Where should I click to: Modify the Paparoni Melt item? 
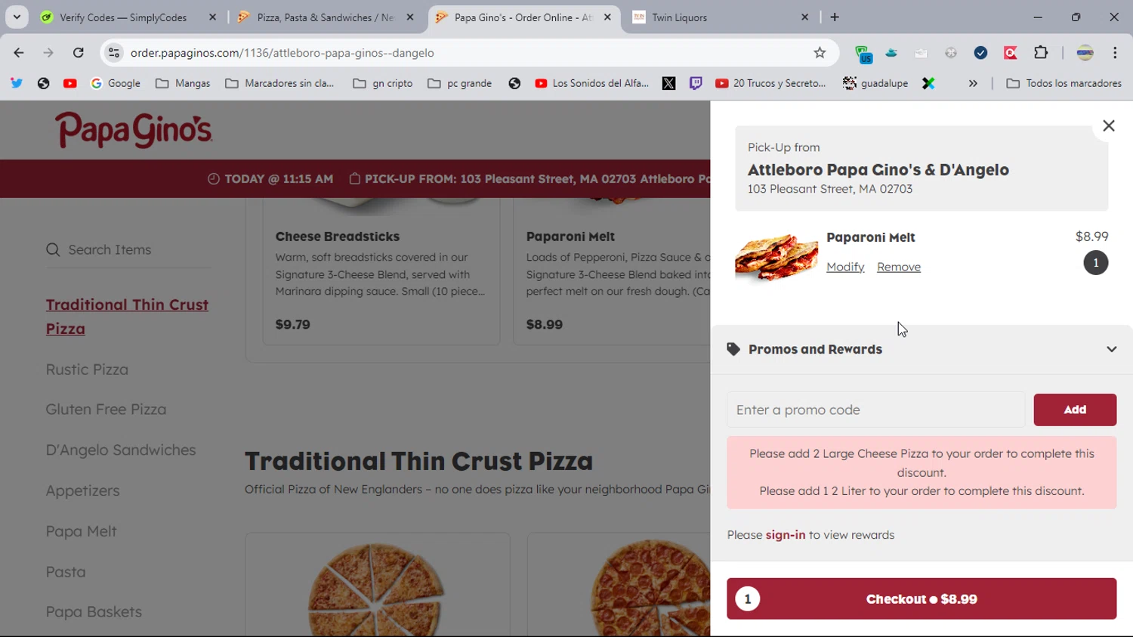click(845, 267)
